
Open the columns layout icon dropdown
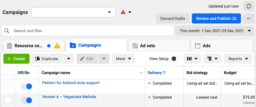[x=193, y=59]
